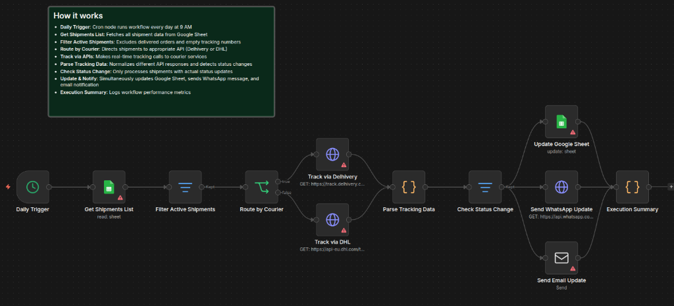674x306 pixels.
Task: Select the Filter Active Shipments node
Action: pyautogui.click(x=185, y=187)
